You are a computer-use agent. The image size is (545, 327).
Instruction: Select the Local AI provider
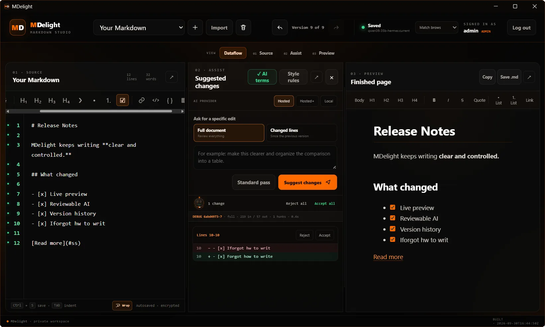pos(329,101)
